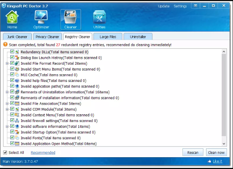Expand the Invalid File Format Record node
This screenshot has height=169, width=233.
(x=7, y=63)
